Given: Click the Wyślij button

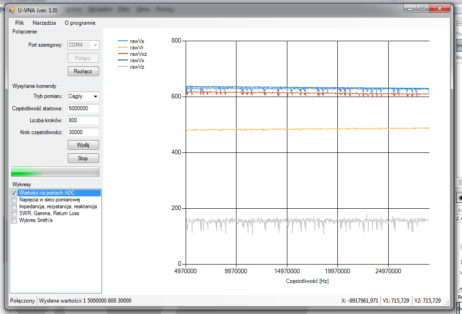Looking at the screenshot, I should click(83, 145).
